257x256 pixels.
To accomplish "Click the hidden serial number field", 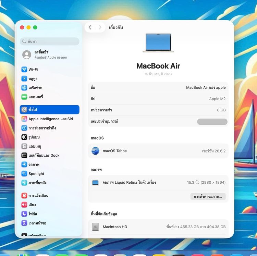I will (212, 122).
